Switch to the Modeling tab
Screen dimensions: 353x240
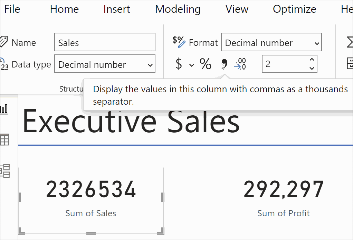[178, 9]
